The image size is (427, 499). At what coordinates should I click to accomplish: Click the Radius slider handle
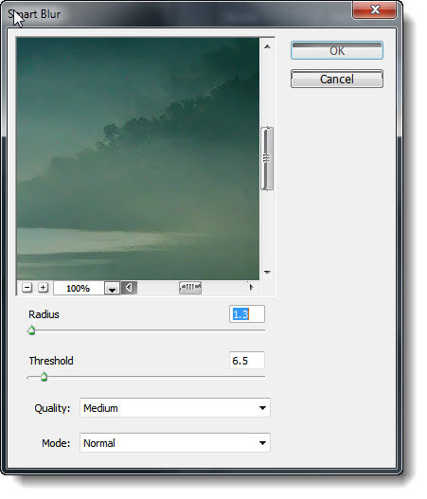click(31, 330)
